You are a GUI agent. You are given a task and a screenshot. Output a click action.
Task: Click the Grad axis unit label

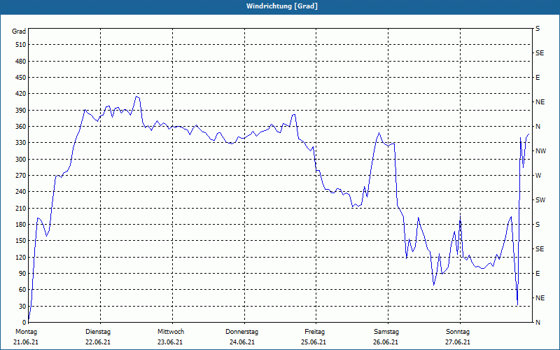point(19,31)
